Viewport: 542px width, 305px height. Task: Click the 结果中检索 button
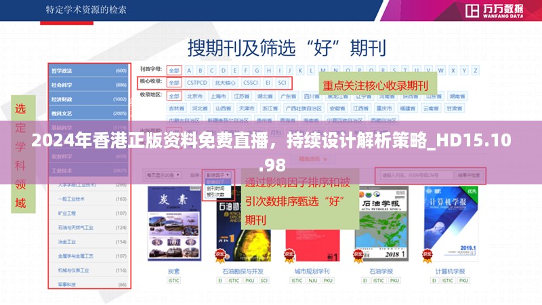[469, 176]
